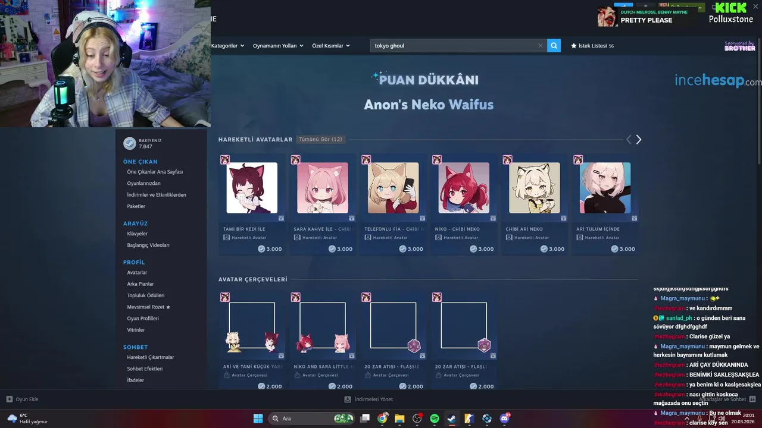Click the taskbar volume speaker icon
The height and width of the screenshot is (428, 762).
tap(722, 418)
